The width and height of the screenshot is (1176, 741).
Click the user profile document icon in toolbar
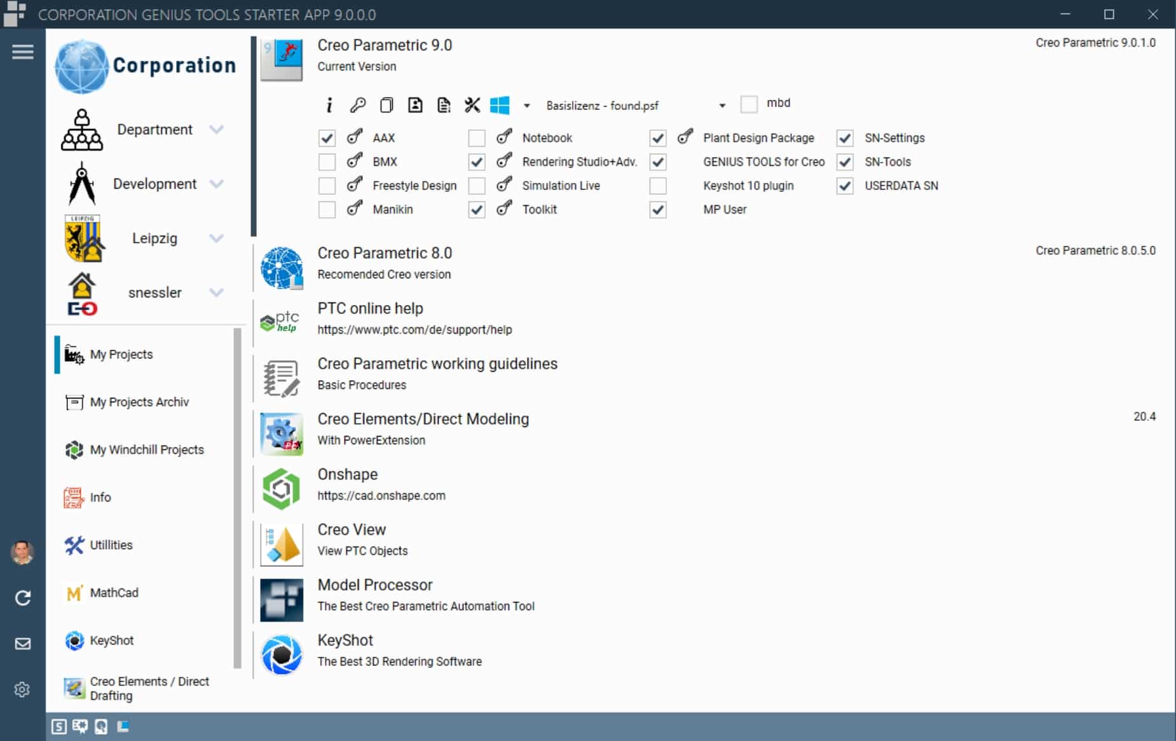415,105
